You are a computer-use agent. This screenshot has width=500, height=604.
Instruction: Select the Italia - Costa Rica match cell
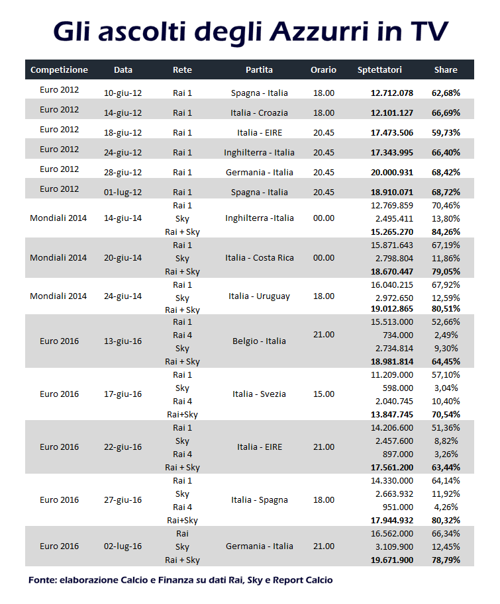coord(260,258)
